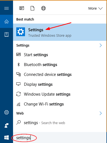Viewport: 107px width, 143px height.
Task: Click the blue Settings gear tile icon
Action: point(21,32)
